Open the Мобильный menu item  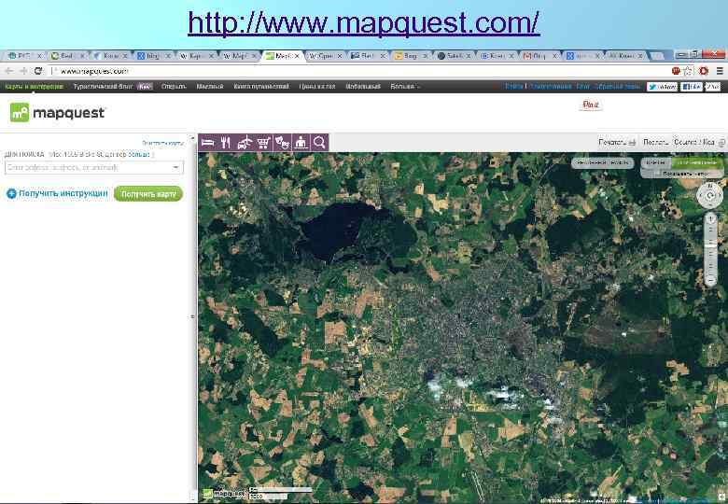(363, 87)
